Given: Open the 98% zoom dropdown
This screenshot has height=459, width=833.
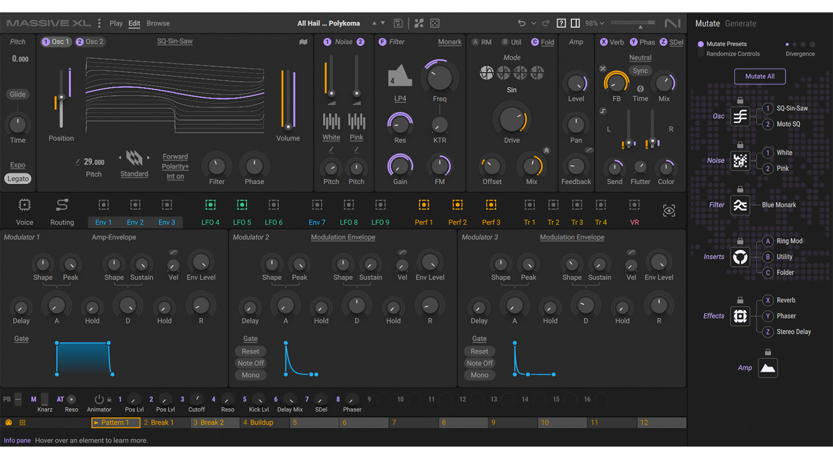Looking at the screenshot, I should pos(594,23).
